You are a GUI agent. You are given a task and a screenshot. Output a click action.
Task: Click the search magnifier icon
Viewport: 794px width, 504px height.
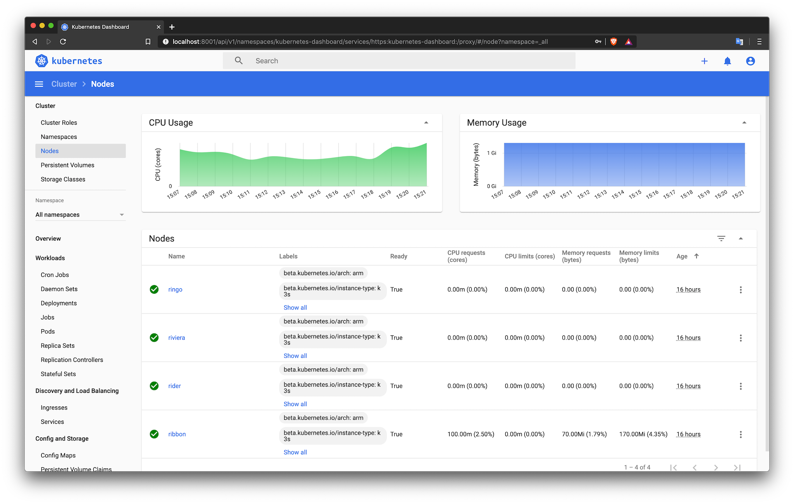coord(239,61)
